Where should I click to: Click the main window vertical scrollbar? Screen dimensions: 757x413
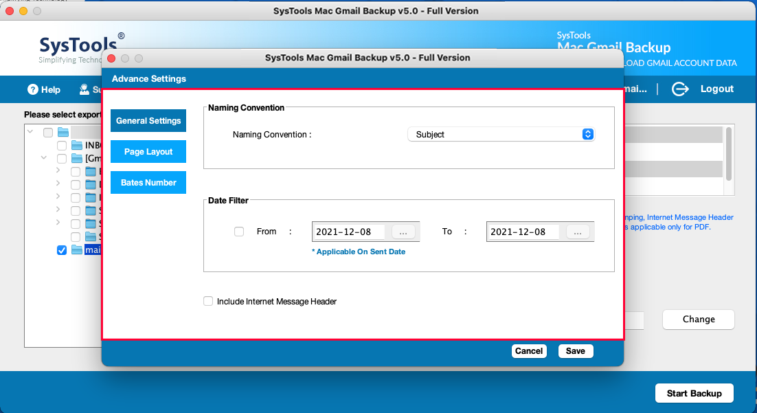point(729,154)
